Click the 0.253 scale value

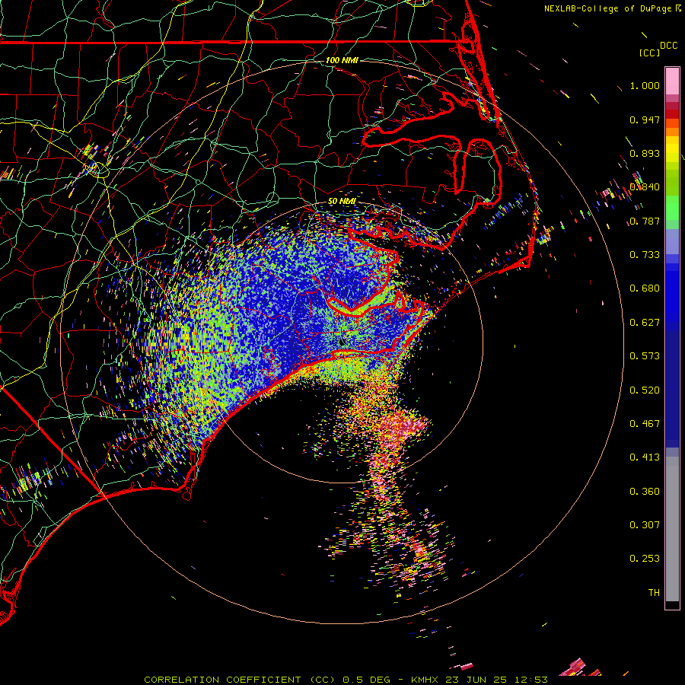[x=645, y=559]
